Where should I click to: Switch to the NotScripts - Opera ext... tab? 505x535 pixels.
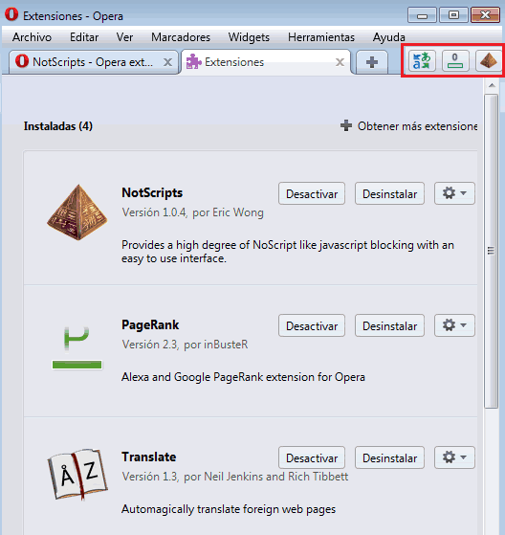coord(93,62)
